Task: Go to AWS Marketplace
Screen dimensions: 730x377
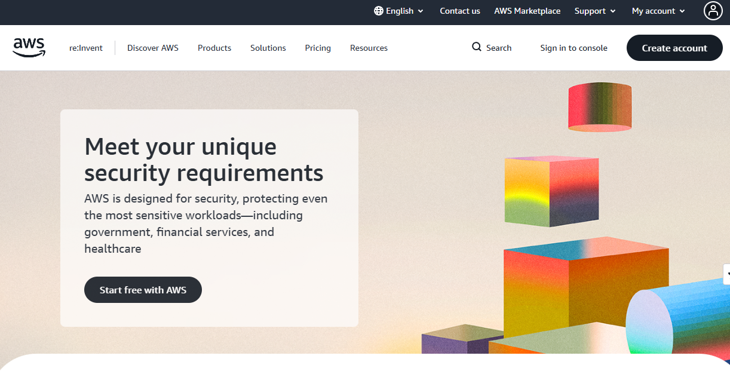Action: click(x=527, y=11)
